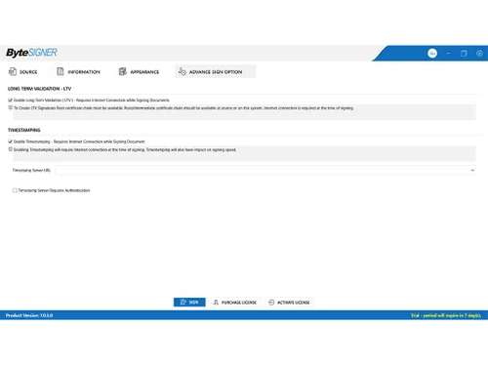The image size is (488, 366).
Task: Disable the Enable Timestamping checkbox
Action: point(10,142)
